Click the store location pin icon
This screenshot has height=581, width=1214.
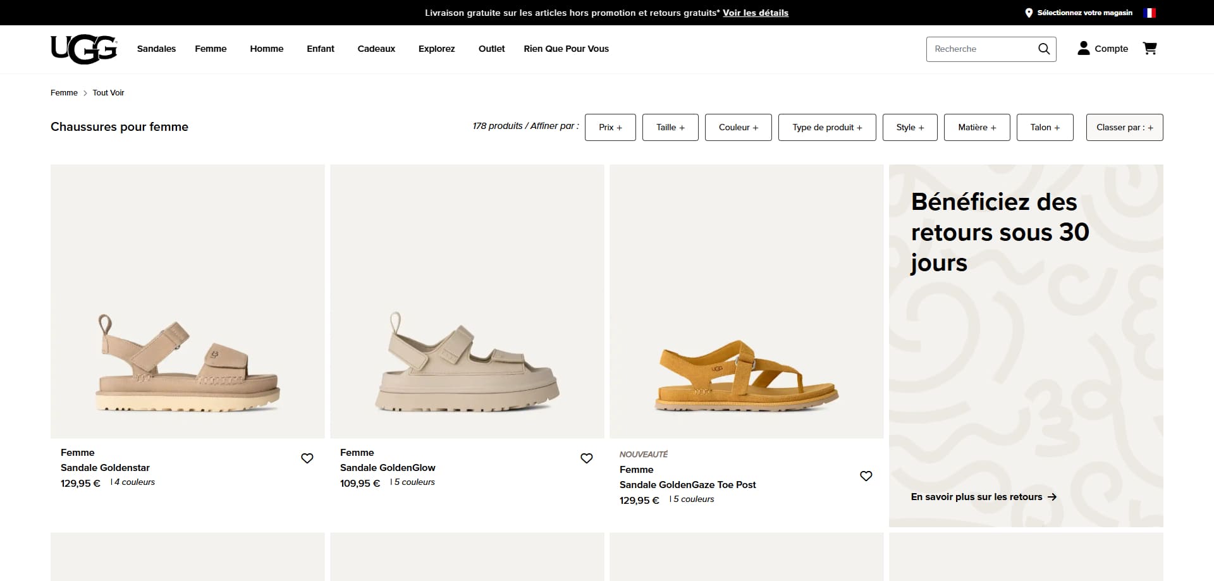click(1029, 13)
